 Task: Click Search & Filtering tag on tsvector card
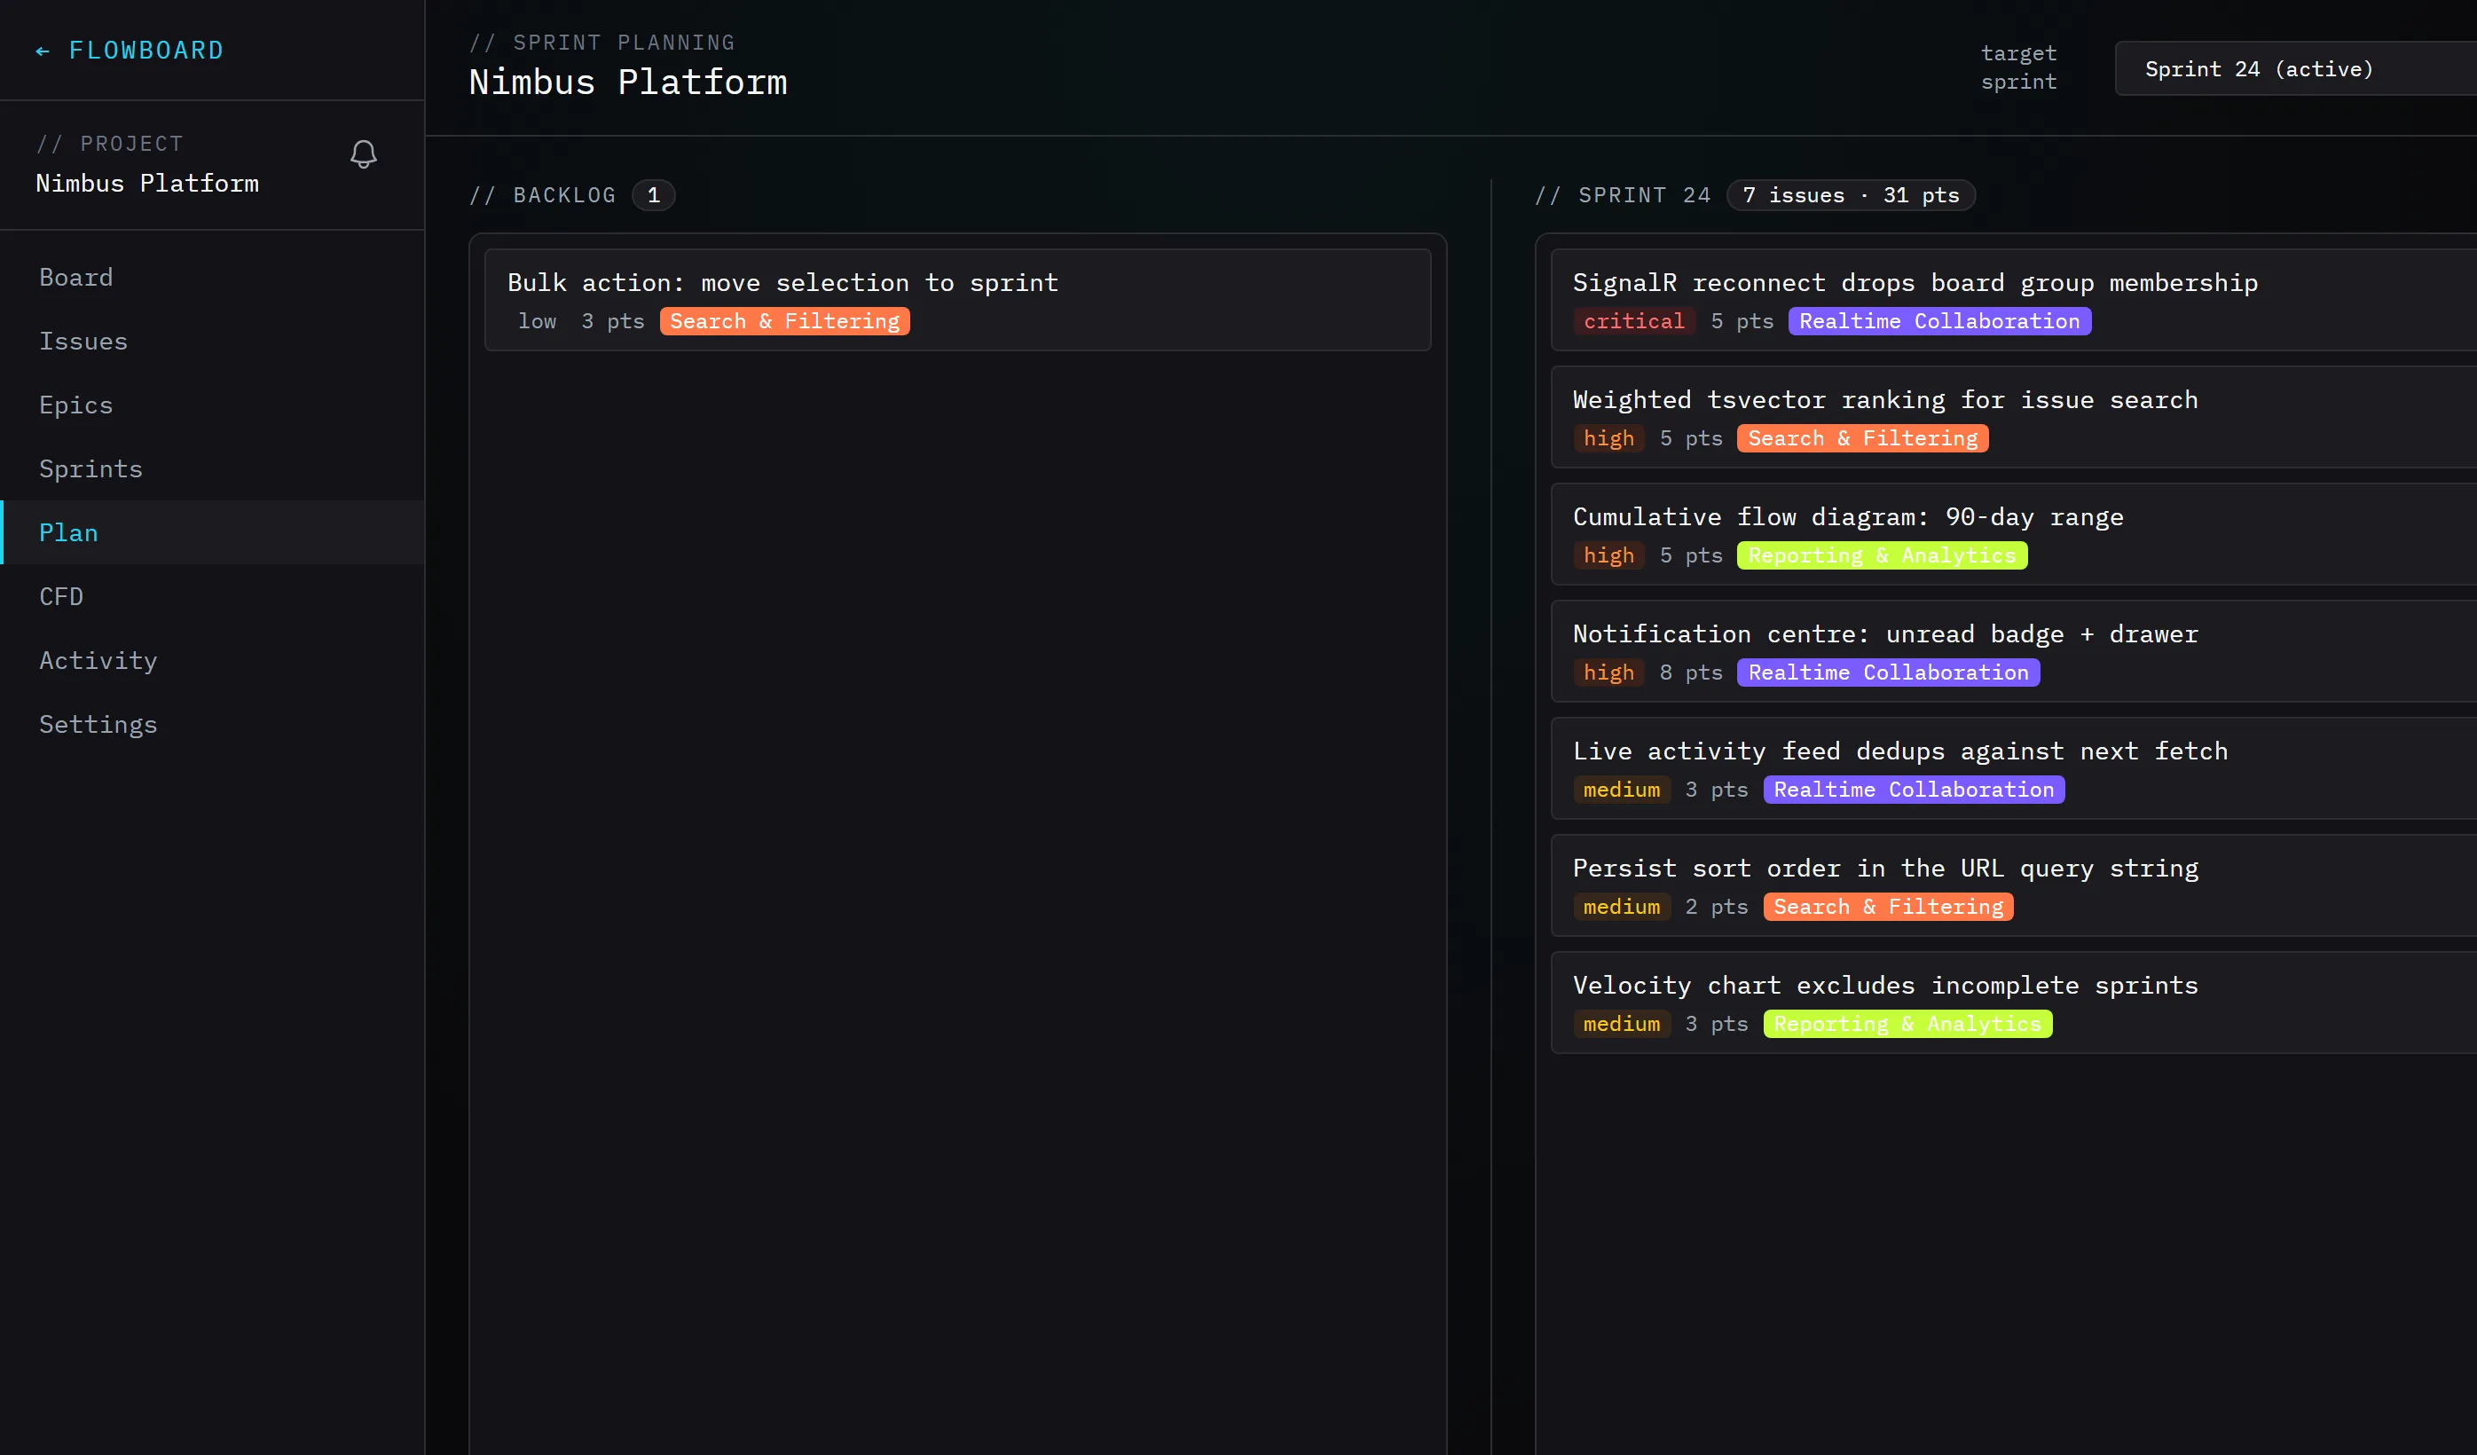point(1863,438)
